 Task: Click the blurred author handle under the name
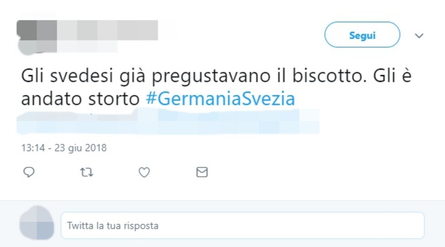(x=87, y=46)
